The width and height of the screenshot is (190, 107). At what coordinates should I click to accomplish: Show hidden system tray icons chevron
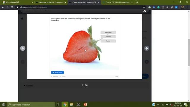[x=158, y=104]
